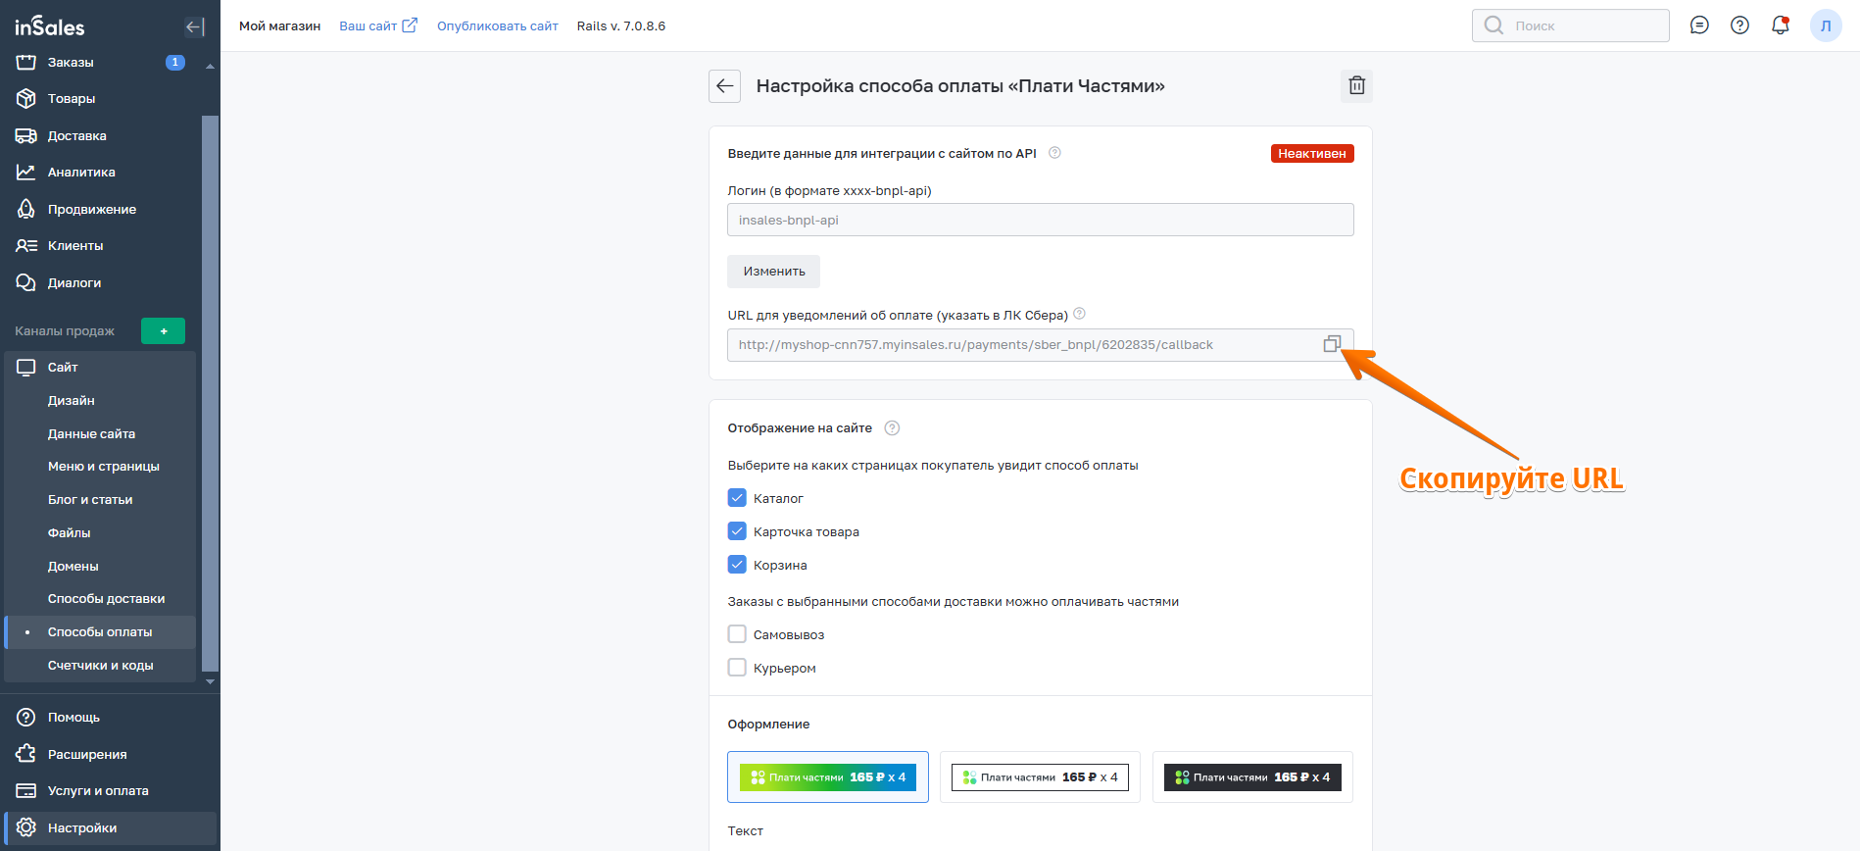Screen dimensions: 1860x851
Task: Open Способы доставки in sidebar
Action: (x=106, y=599)
